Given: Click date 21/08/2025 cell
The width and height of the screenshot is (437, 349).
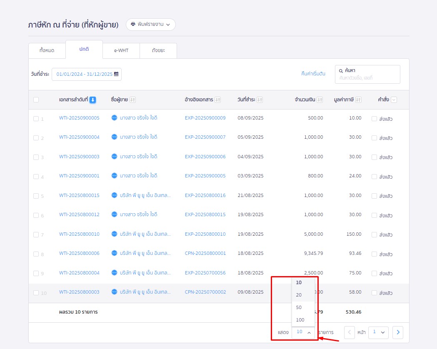Looking at the screenshot, I should pyautogui.click(x=250, y=195).
